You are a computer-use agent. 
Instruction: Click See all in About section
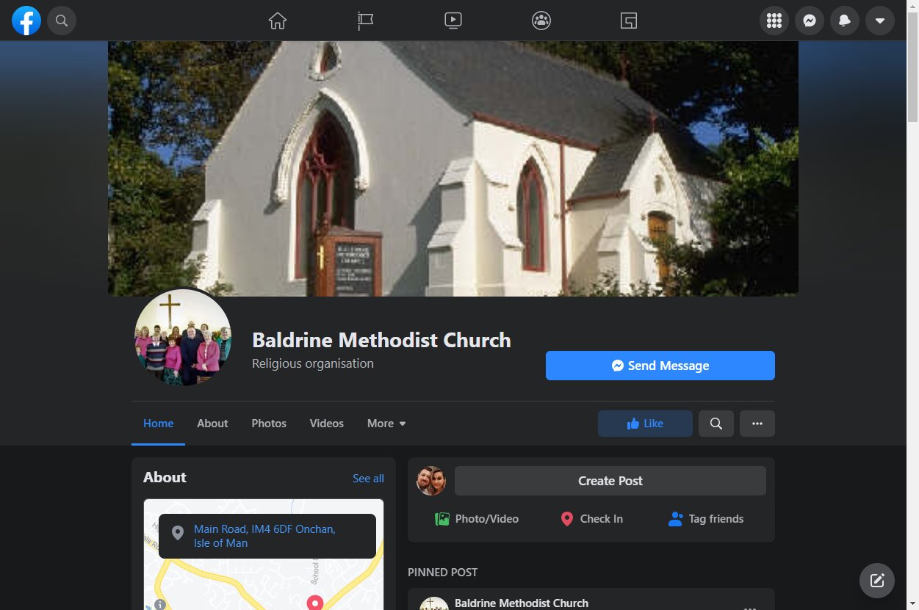368,479
